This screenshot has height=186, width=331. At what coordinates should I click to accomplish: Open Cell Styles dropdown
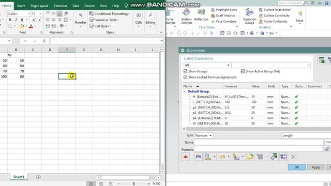click(100, 26)
